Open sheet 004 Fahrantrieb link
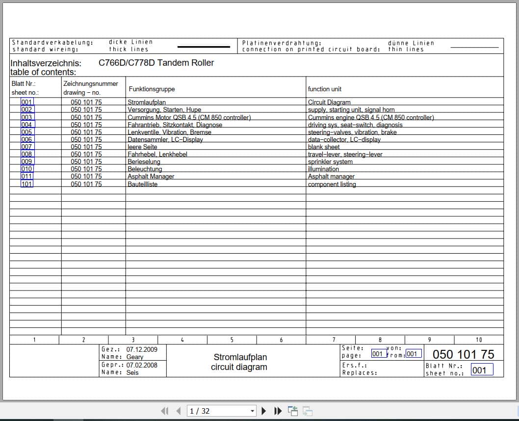519x421 pixels. tap(27, 125)
